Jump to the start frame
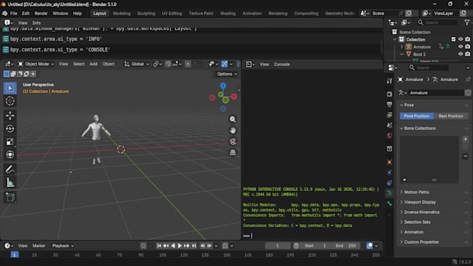The width and height of the screenshot is (473, 266). [x=159, y=246]
